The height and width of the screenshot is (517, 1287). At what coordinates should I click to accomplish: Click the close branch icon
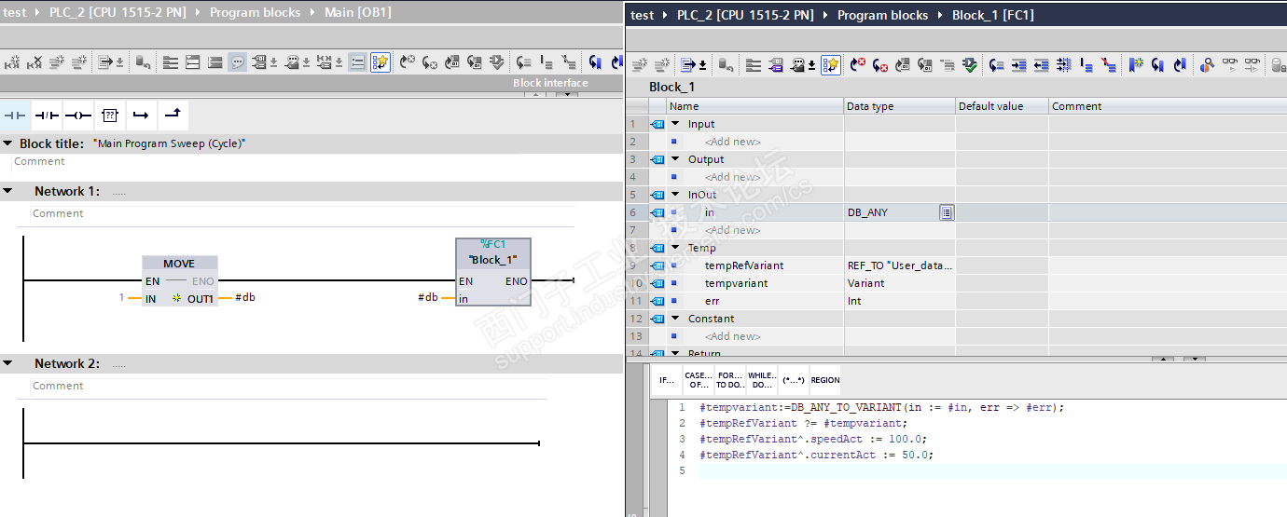point(173,115)
